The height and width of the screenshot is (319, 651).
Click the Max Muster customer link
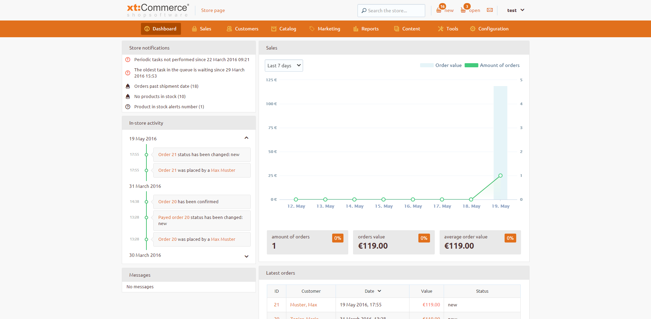223,170
